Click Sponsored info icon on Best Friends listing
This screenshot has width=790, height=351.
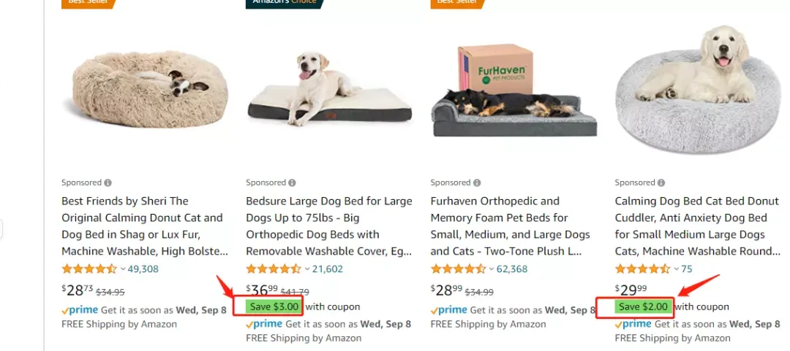[108, 182]
